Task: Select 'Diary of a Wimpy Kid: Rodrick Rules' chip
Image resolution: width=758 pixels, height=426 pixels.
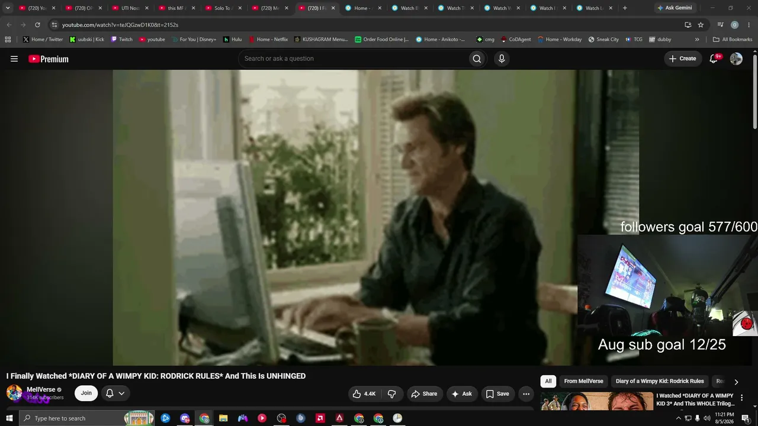Action: click(x=660, y=382)
